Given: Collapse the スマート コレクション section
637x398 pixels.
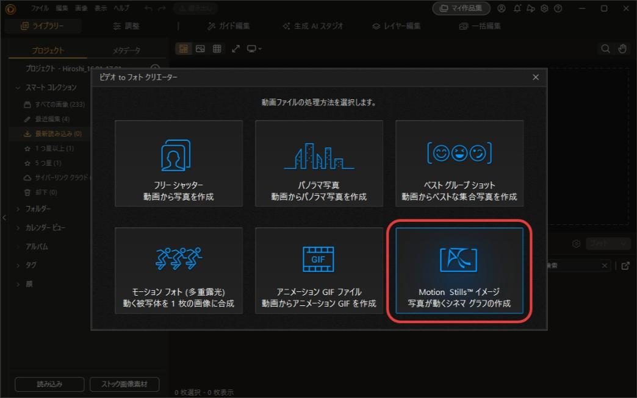Looking at the screenshot, I should pos(19,87).
